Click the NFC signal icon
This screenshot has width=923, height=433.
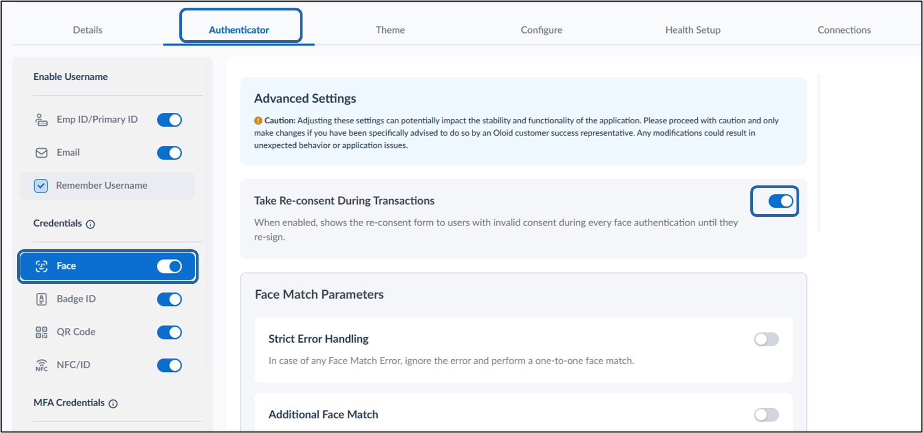(x=41, y=365)
